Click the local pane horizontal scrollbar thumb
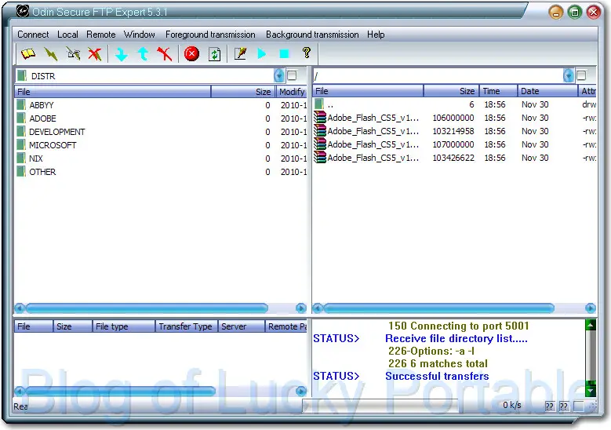The height and width of the screenshot is (430, 611). pyautogui.click(x=147, y=308)
